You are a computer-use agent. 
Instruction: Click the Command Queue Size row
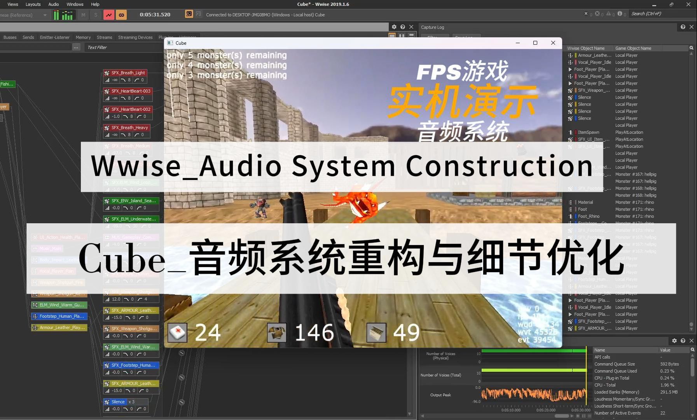click(x=641, y=364)
